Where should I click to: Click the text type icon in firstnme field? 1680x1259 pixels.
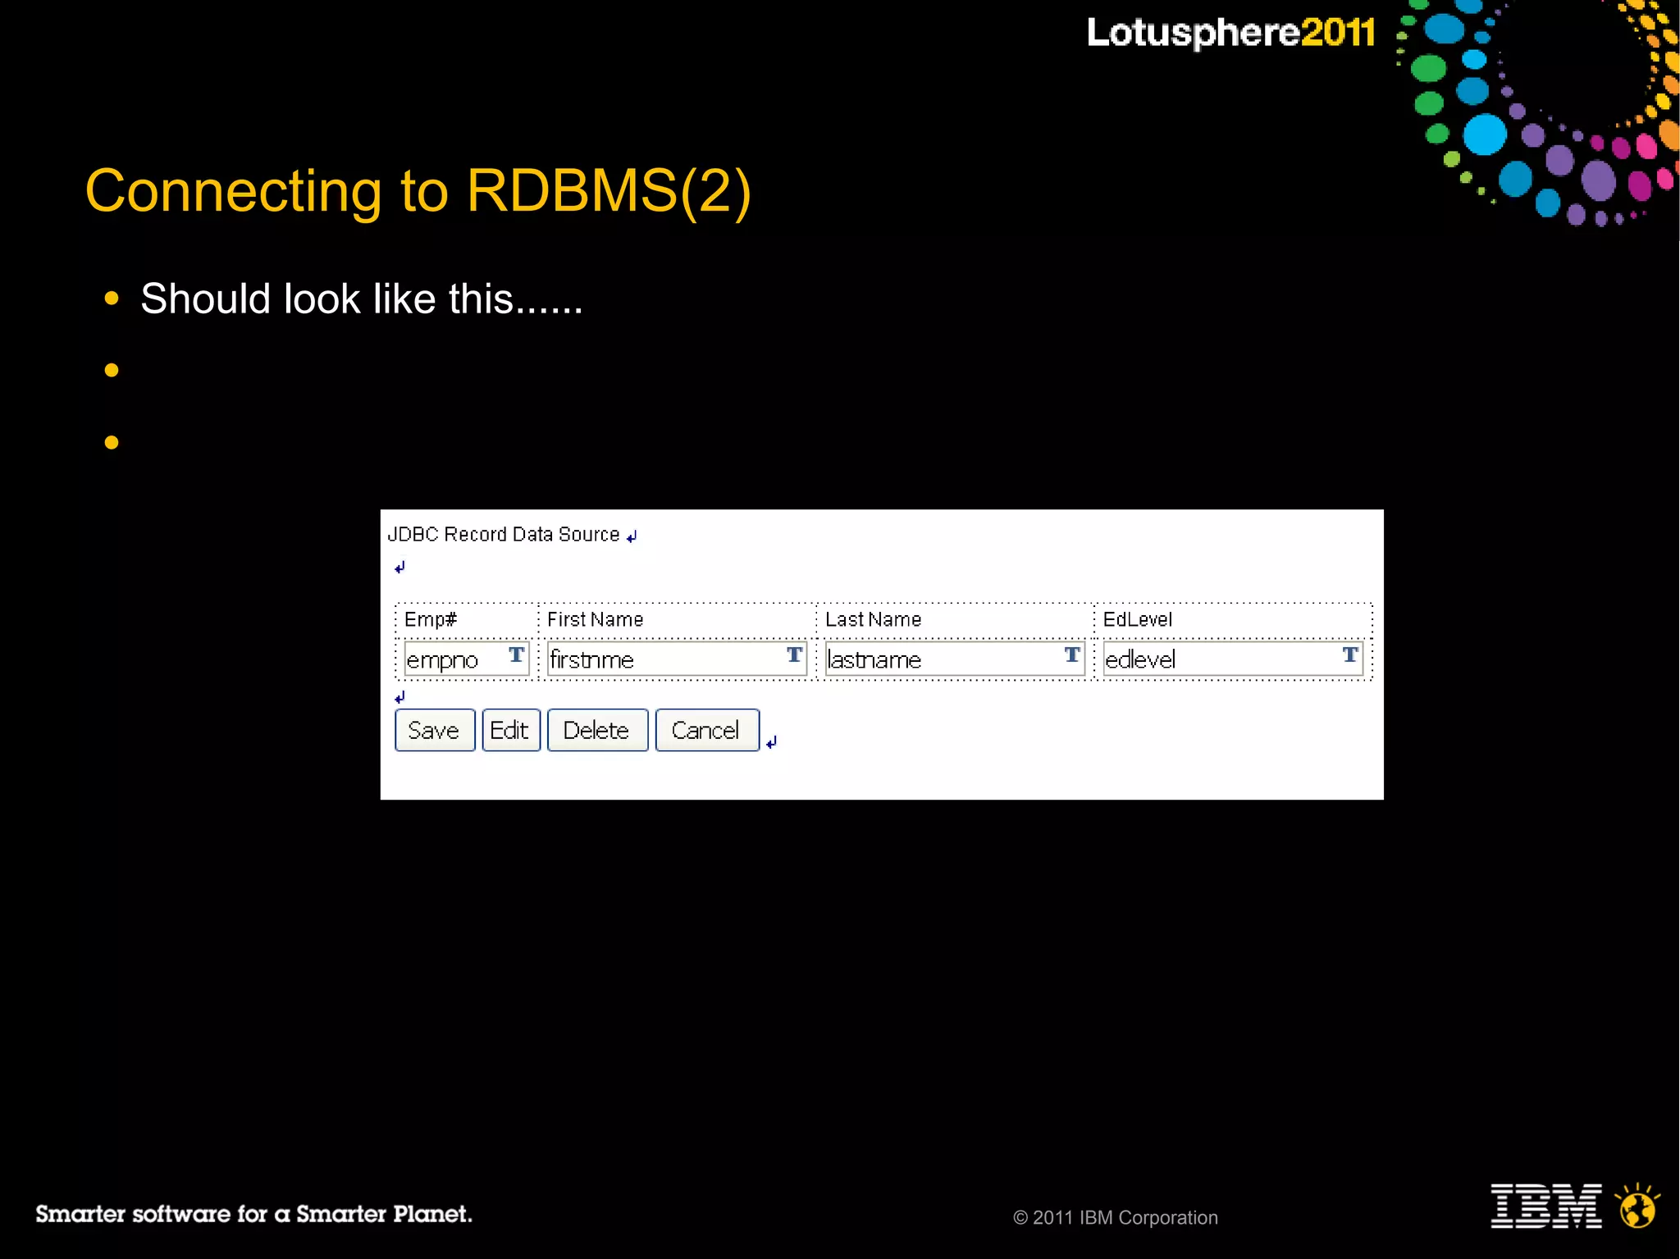tap(794, 655)
